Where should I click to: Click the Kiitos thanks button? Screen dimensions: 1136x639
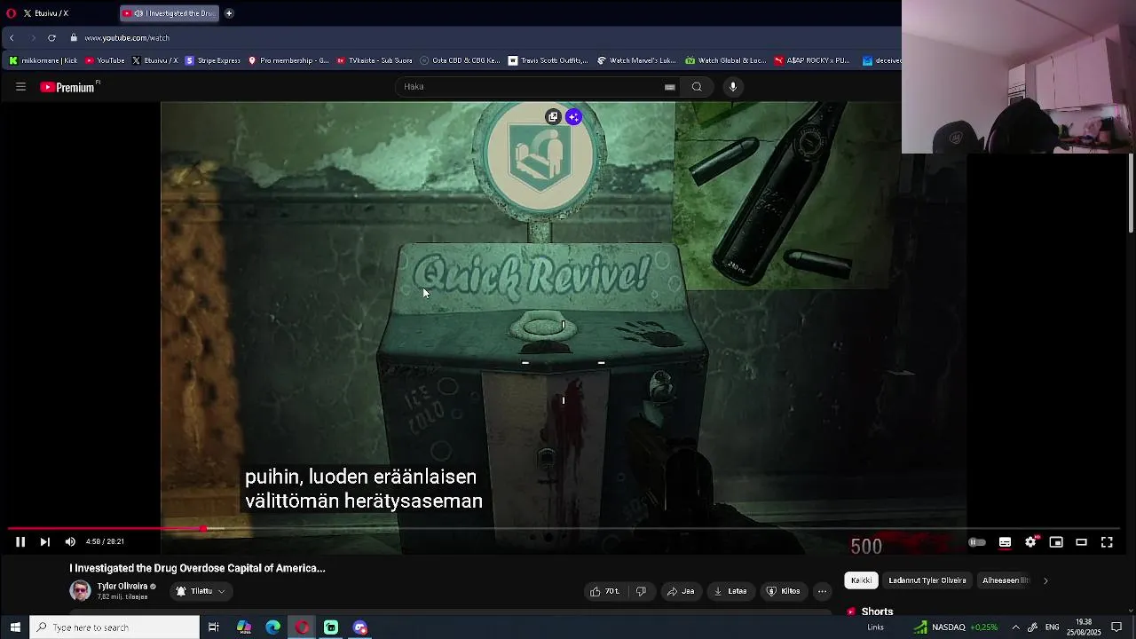coord(784,591)
